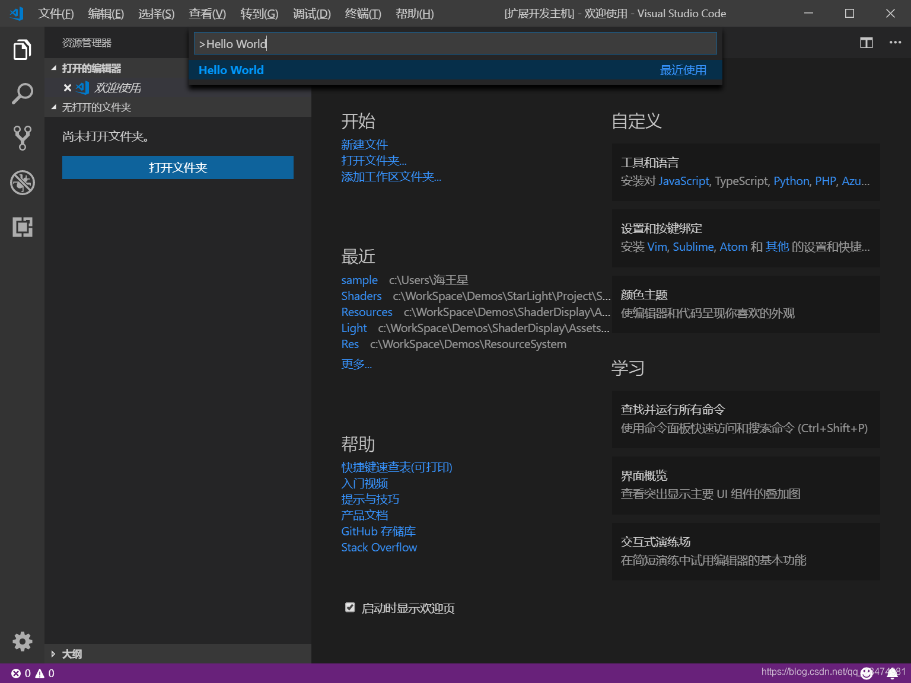Click the split editor icon
The image size is (911, 683).
coord(867,43)
